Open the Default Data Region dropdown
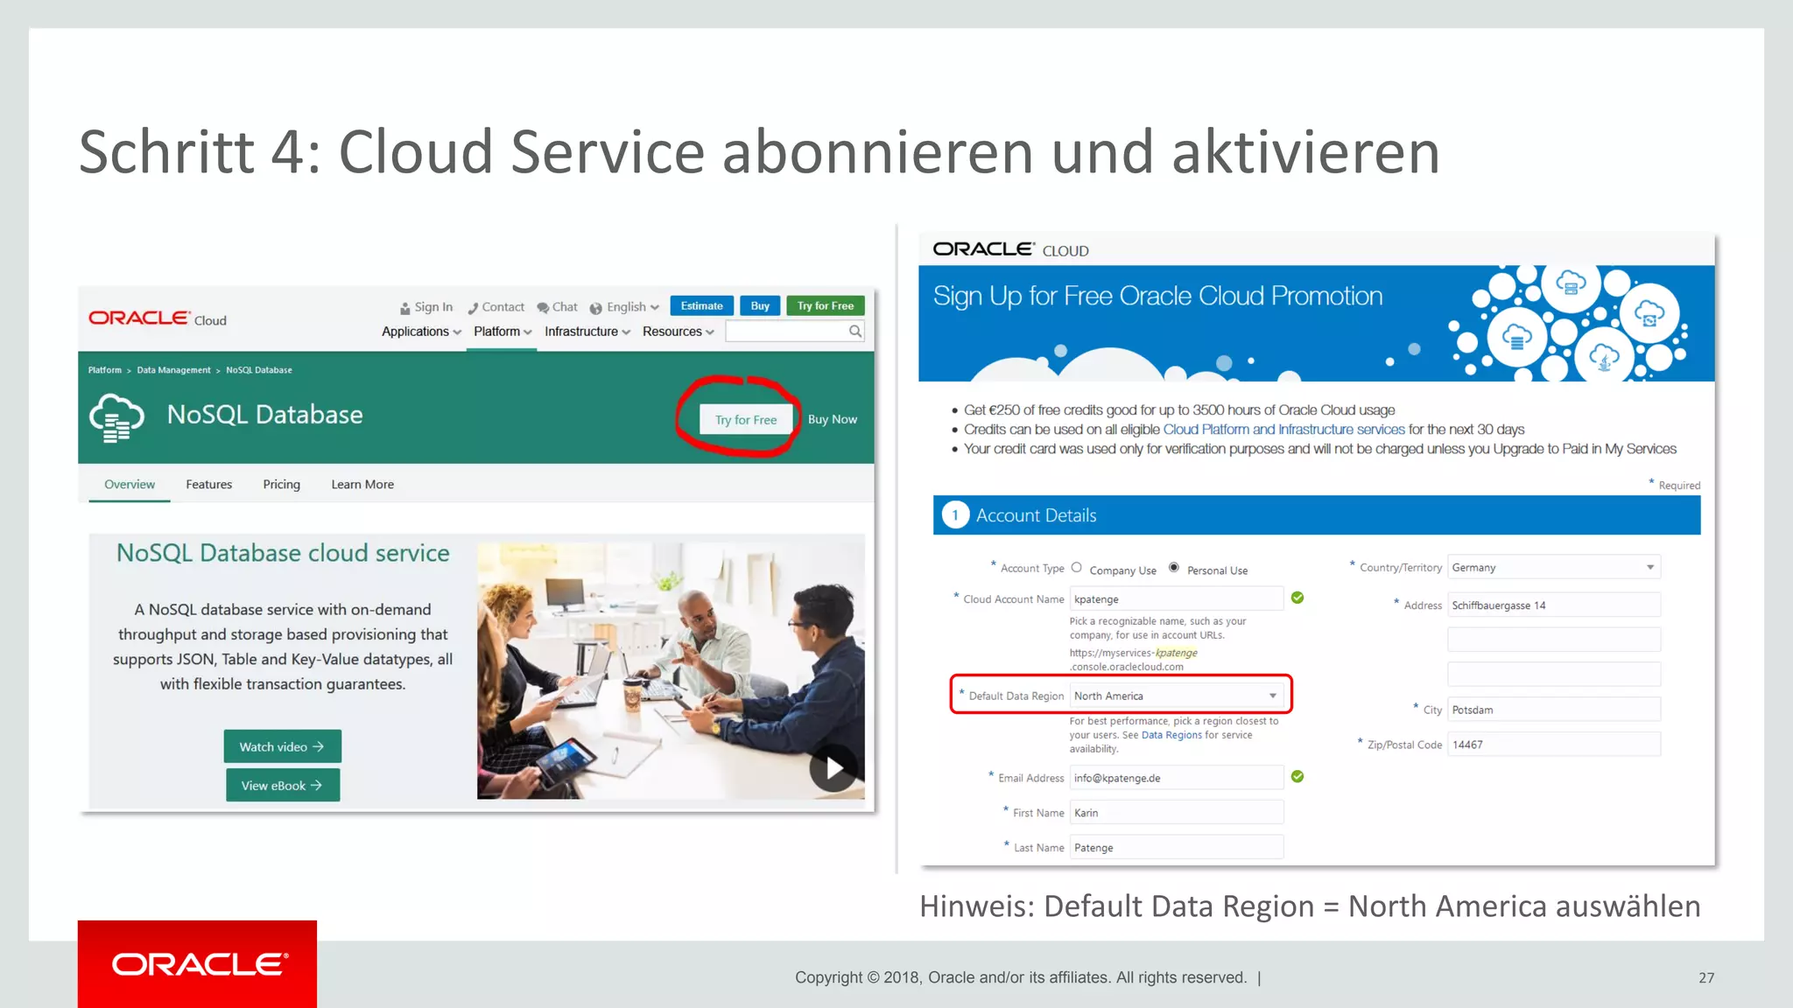1793x1008 pixels. 1176,696
